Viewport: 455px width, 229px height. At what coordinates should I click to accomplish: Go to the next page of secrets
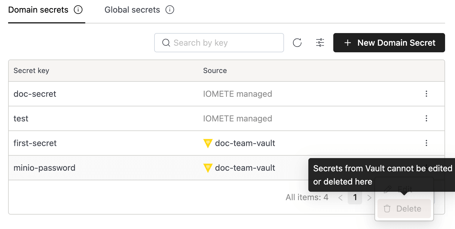(369, 197)
